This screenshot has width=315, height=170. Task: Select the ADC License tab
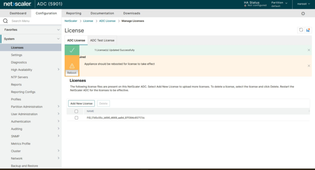tap(76, 40)
